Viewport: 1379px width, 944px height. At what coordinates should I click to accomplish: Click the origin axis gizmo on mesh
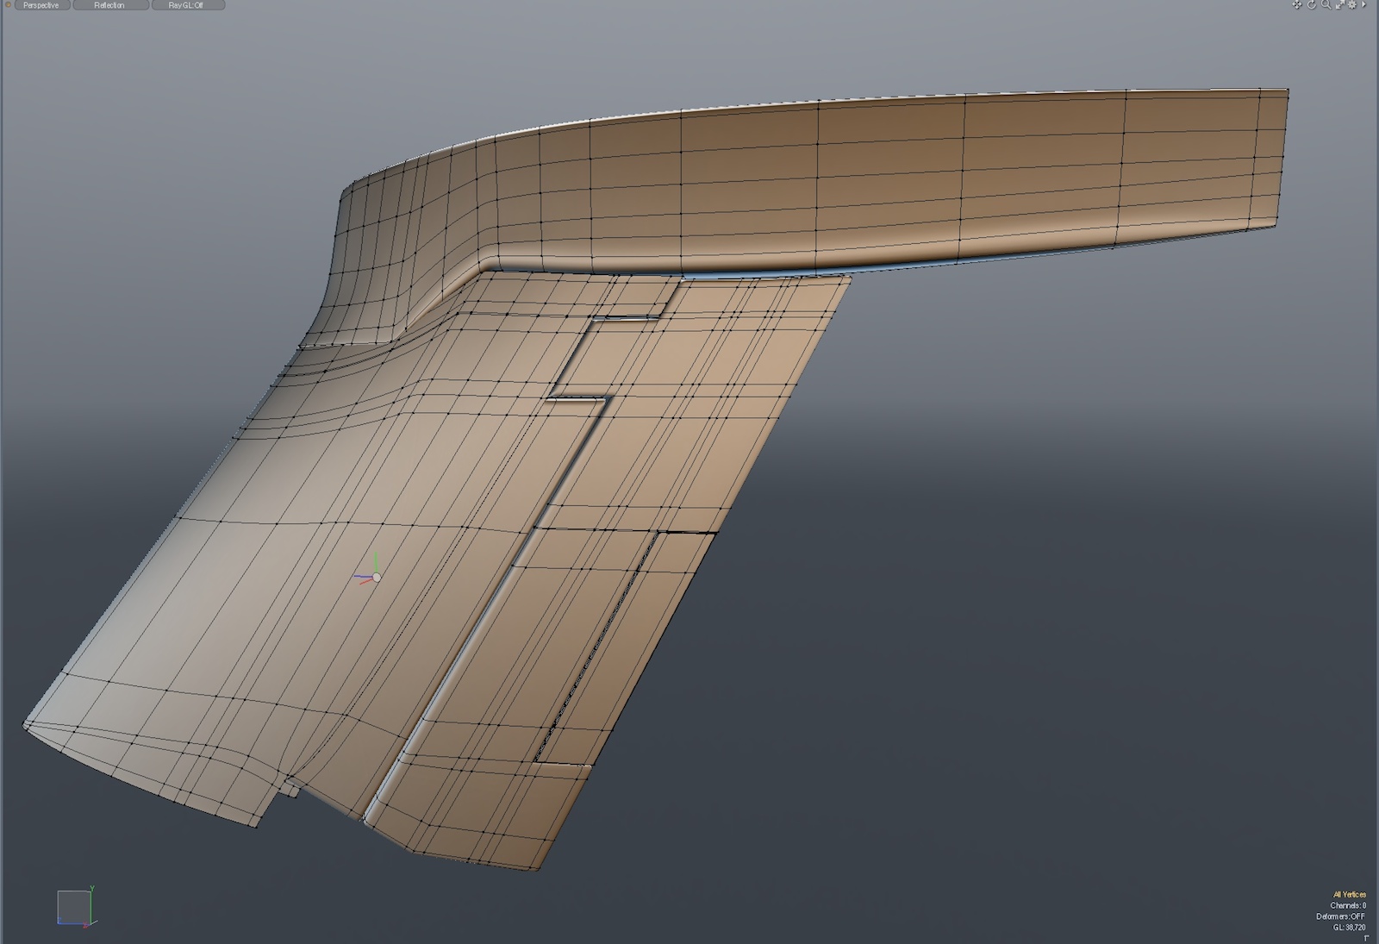pos(376,577)
